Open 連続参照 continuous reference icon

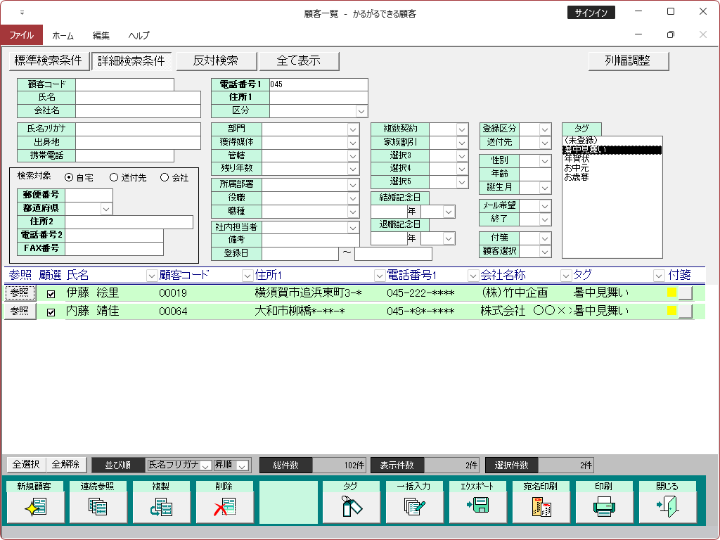click(98, 506)
